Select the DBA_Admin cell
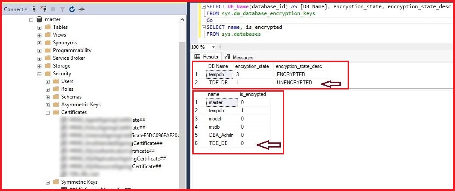Viewport: 455px width, 191px height. [x=222, y=135]
